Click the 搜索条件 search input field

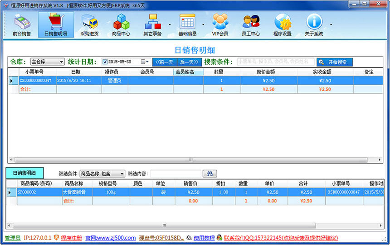coord(275,62)
